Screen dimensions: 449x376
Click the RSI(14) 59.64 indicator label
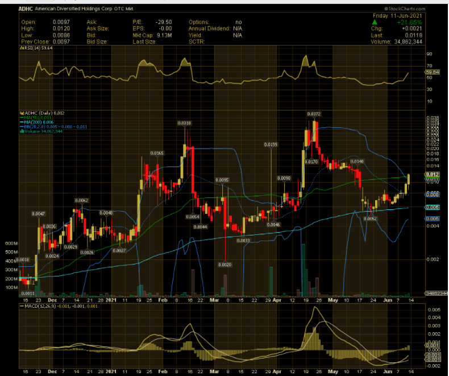(36, 48)
